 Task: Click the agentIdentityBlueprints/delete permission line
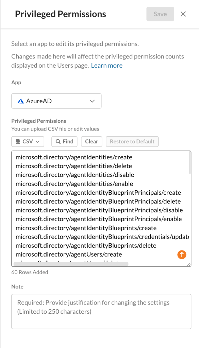coord(86,246)
